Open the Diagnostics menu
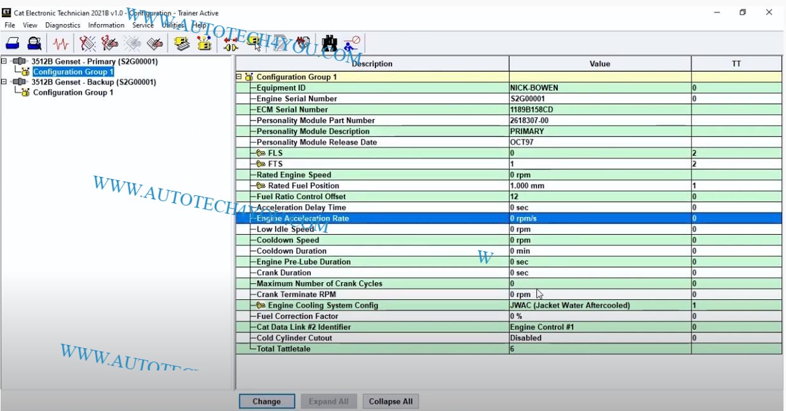This screenshot has height=411, width=786. coord(62,25)
